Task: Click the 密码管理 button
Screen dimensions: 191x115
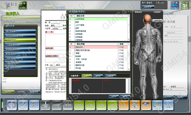Action: click(x=148, y=7)
